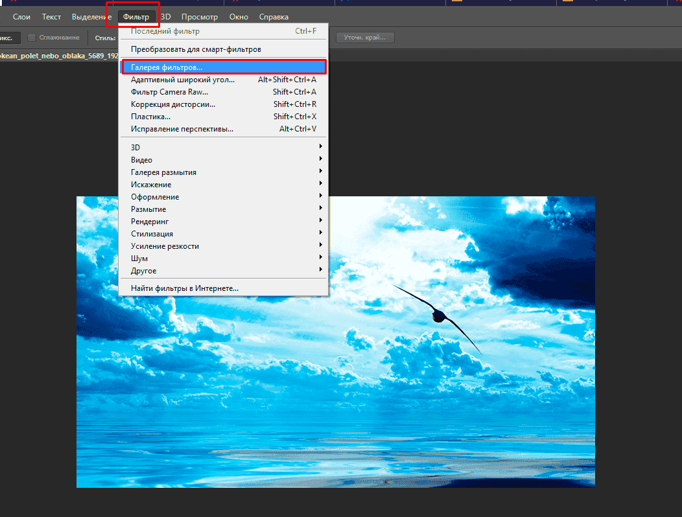The width and height of the screenshot is (682, 517).
Task: Open the Усиление резкости submenu
Action: click(x=165, y=246)
